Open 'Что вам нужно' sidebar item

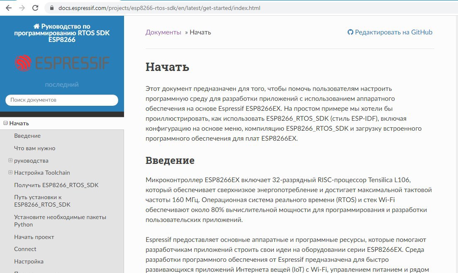pyautogui.click(x=35, y=149)
